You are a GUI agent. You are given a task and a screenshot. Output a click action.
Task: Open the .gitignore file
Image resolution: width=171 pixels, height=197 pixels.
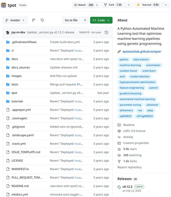click(18, 127)
